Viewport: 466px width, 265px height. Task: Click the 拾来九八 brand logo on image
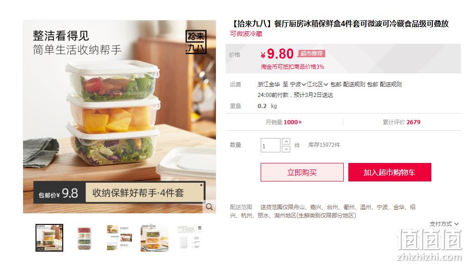pyautogui.click(x=196, y=42)
